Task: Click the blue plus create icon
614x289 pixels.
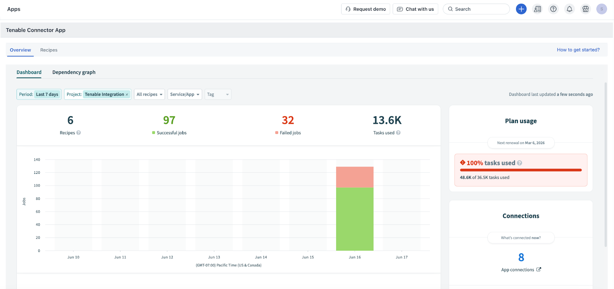Action: tap(521, 9)
